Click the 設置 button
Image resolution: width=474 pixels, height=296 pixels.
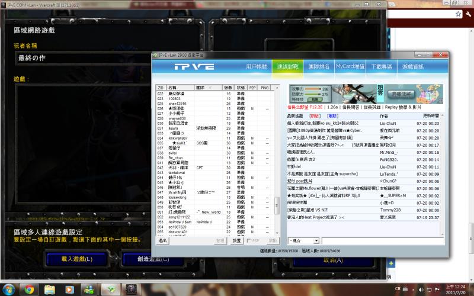click(236, 241)
